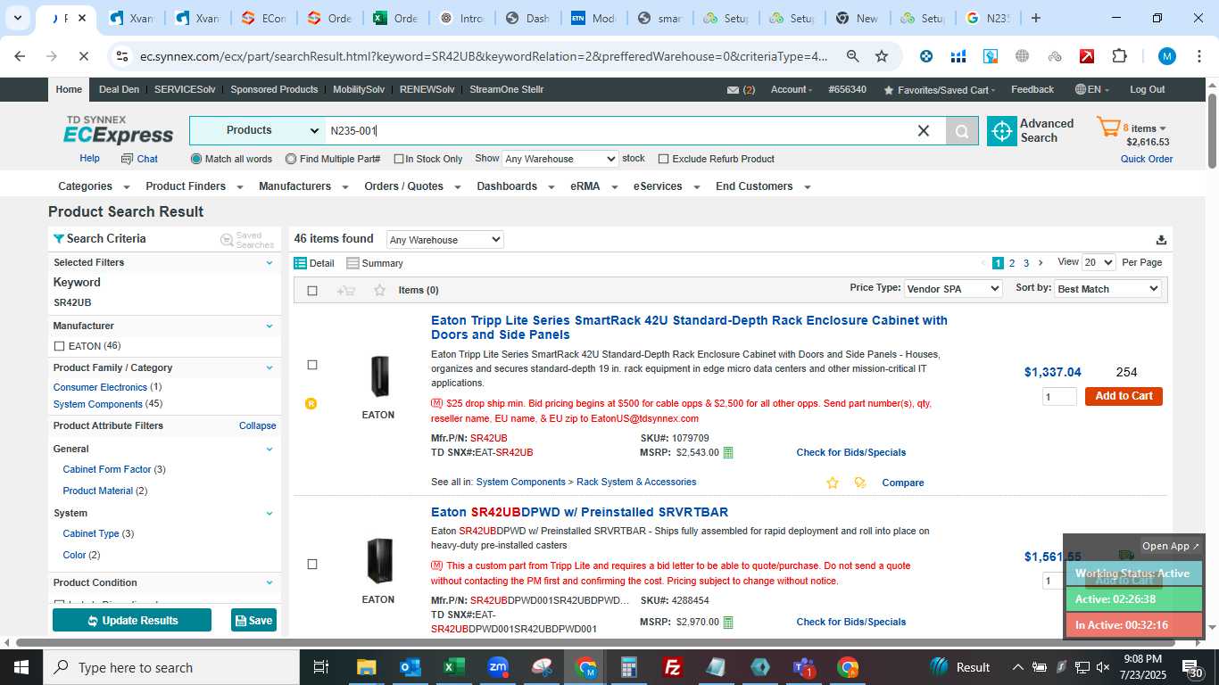
Task: Favorite the SR42UB product star
Action: 833,483
